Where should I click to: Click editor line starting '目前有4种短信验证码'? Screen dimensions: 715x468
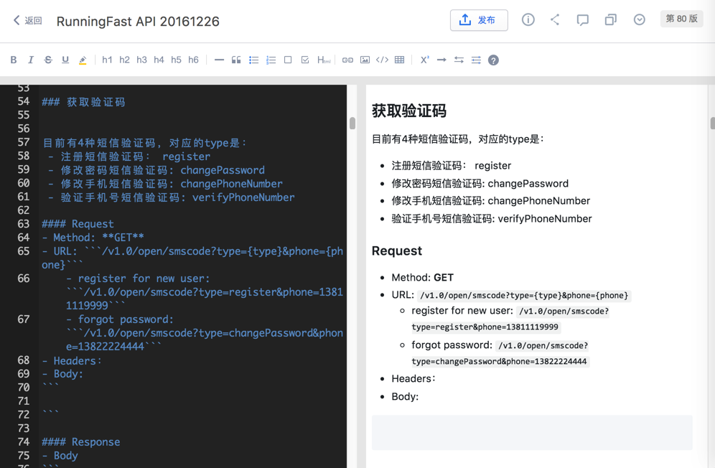point(144,143)
